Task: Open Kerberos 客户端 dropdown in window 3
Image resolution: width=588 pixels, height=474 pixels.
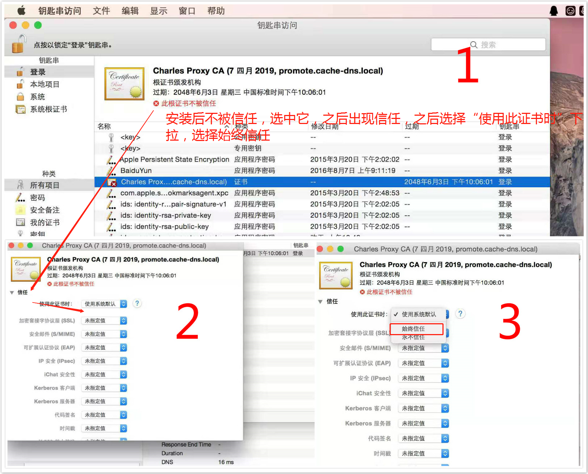Action: 423,408
